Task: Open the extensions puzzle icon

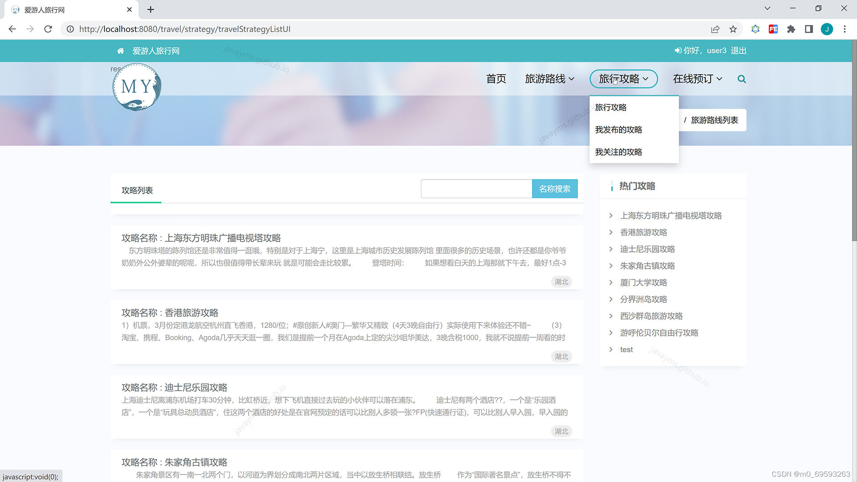Action: [791, 29]
